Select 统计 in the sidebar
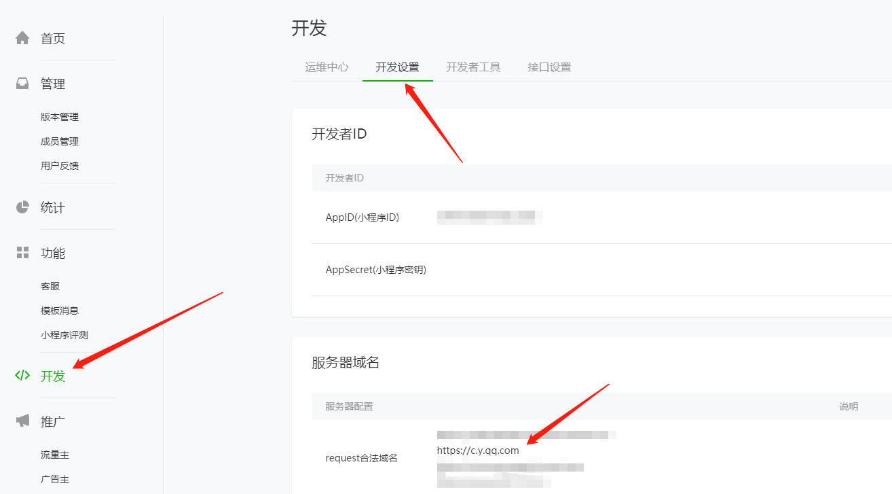Screen dimensions: 892x494 [x=53, y=208]
